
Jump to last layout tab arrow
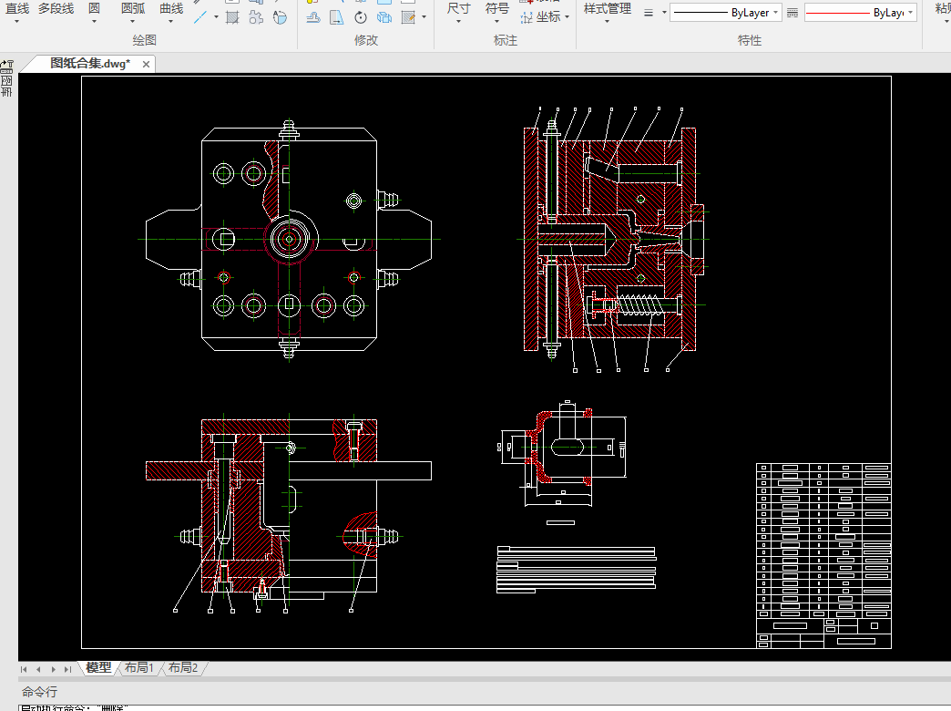[x=67, y=669]
